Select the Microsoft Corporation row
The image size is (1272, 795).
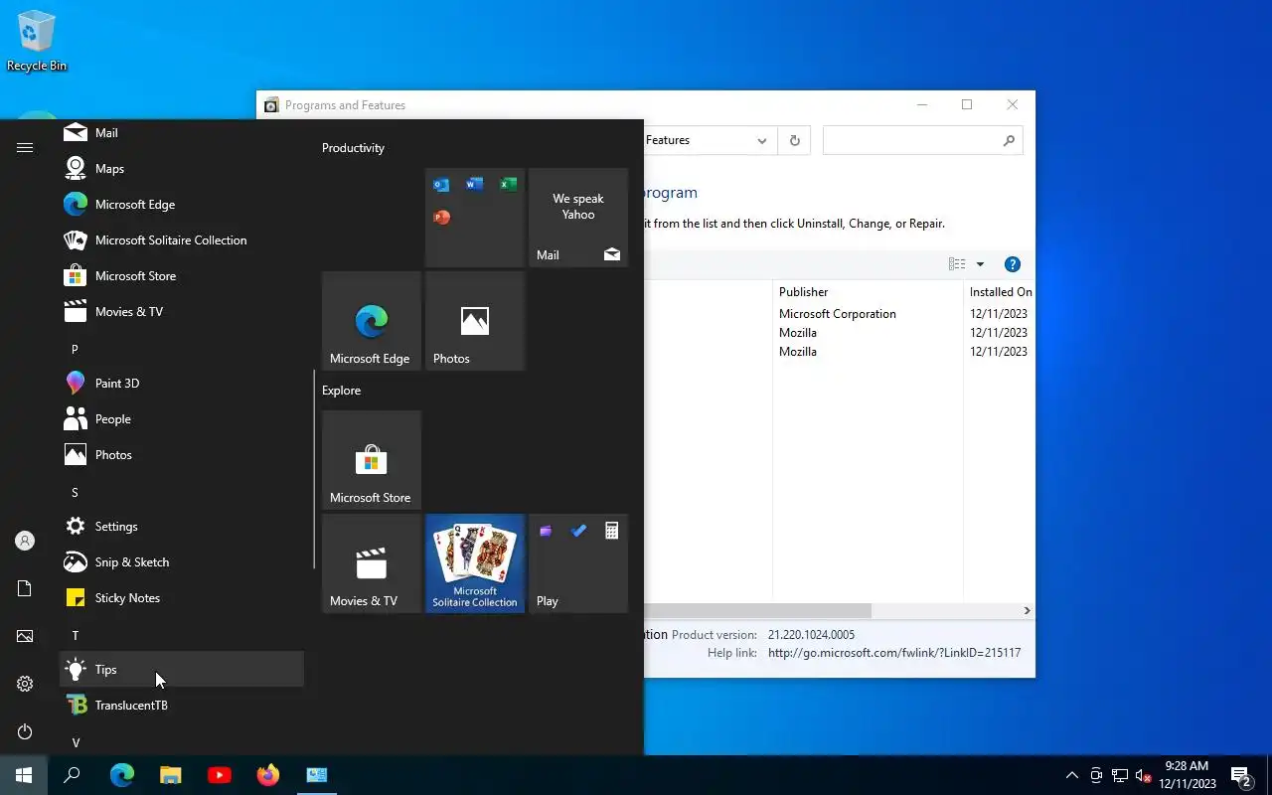click(840, 314)
